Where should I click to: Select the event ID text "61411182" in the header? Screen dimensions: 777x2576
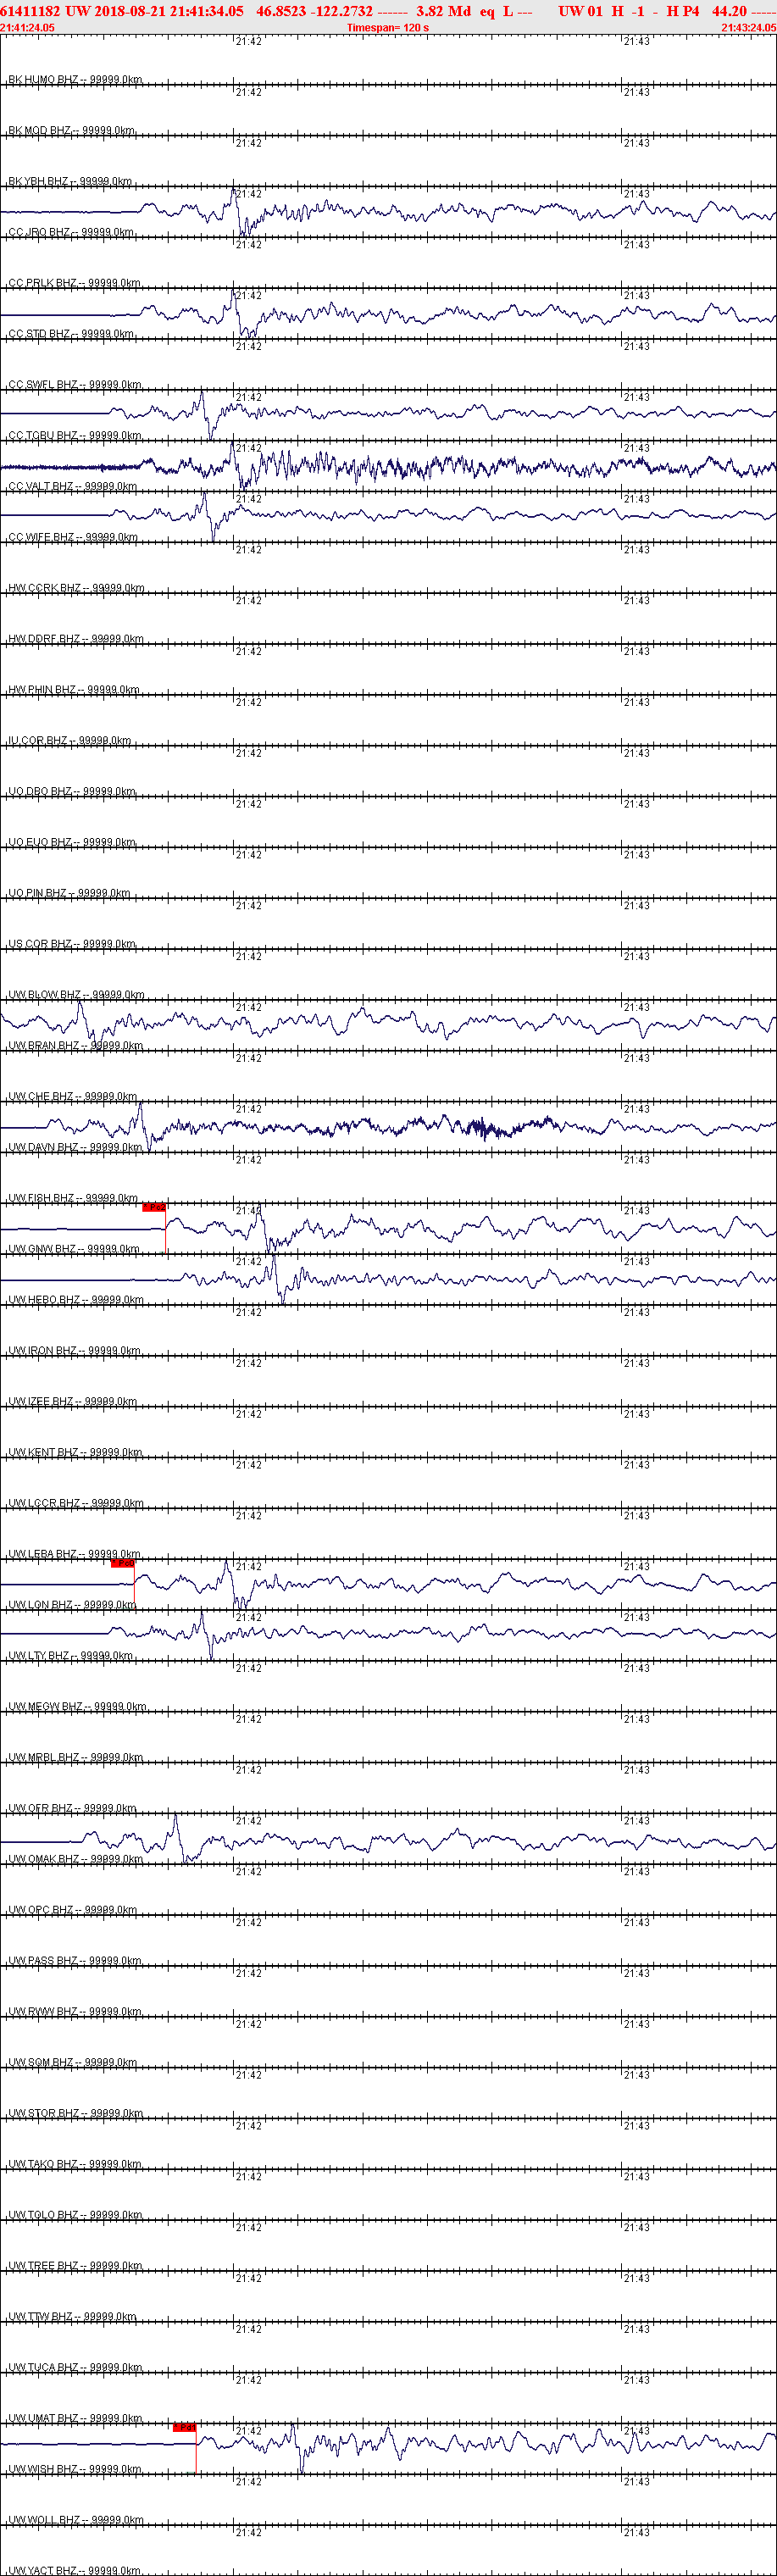point(30,11)
